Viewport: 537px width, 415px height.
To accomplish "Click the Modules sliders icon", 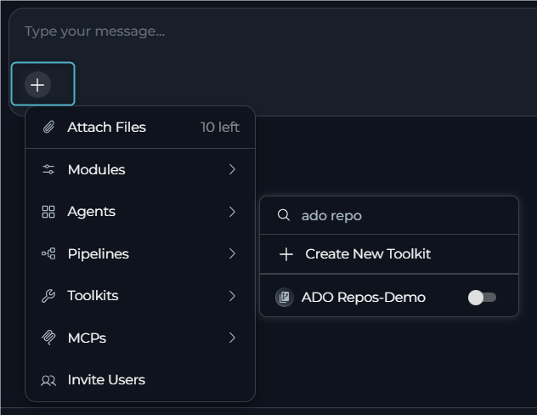I will click(48, 169).
